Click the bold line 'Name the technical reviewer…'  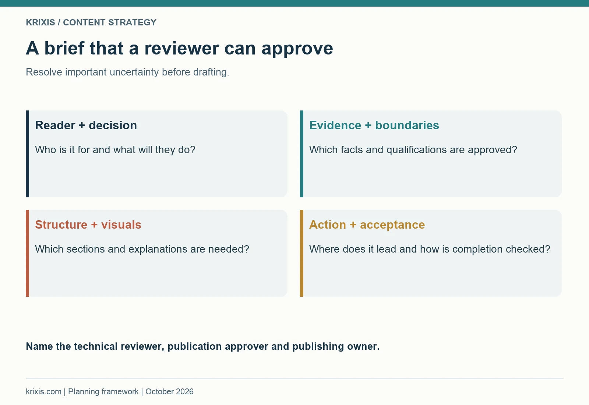coord(202,346)
